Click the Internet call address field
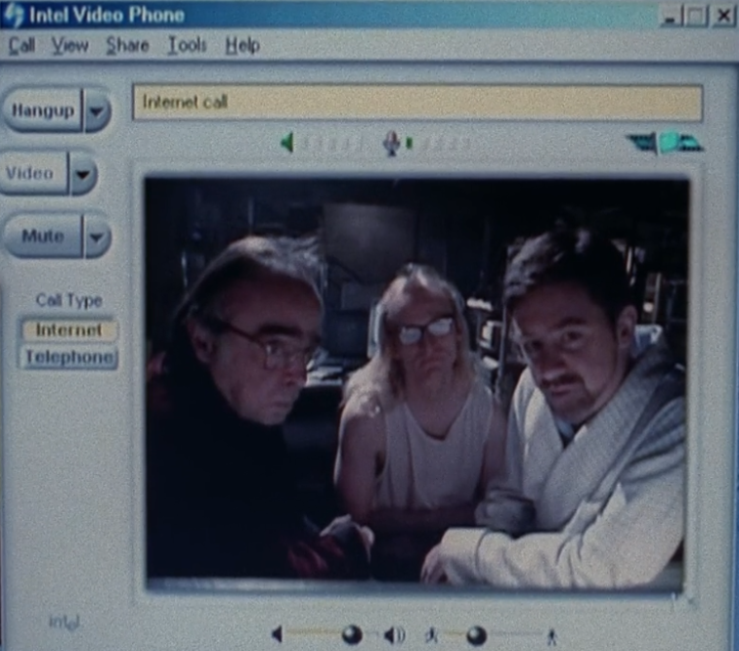The height and width of the screenshot is (651, 739). [x=417, y=103]
